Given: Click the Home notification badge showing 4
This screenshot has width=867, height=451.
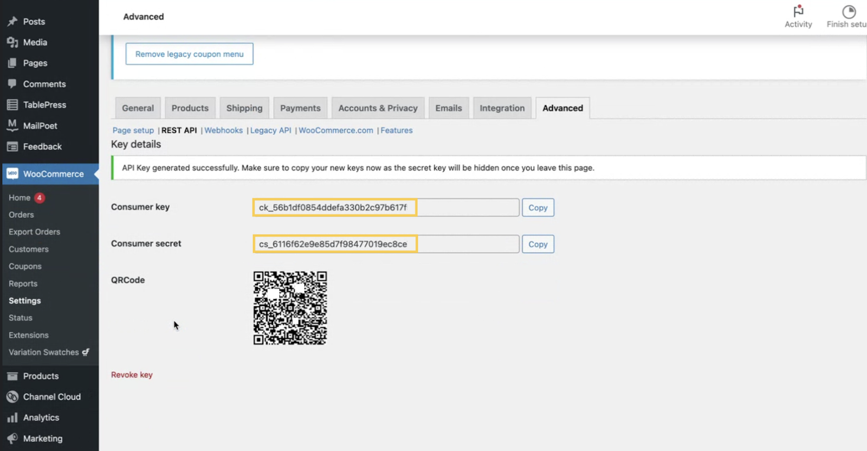Looking at the screenshot, I should [x=40, y=198].
